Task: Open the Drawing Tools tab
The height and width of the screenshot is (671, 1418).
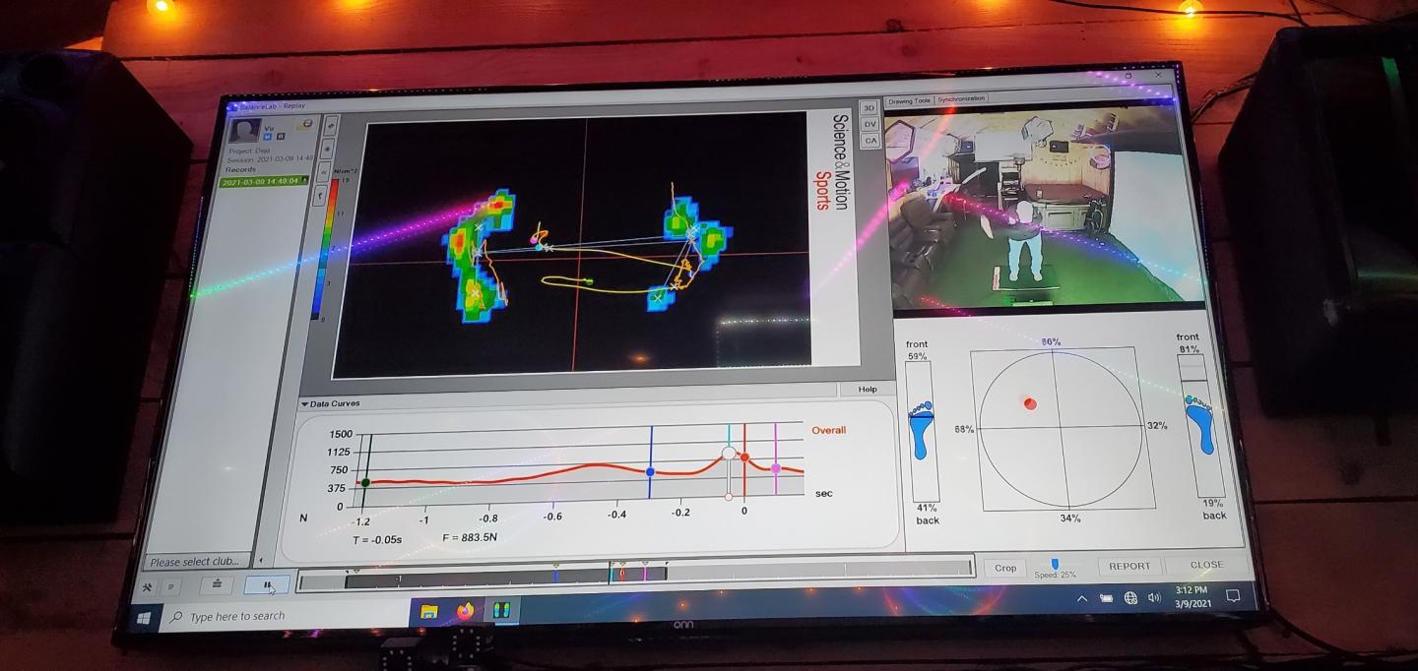Action: coord(908,100)
